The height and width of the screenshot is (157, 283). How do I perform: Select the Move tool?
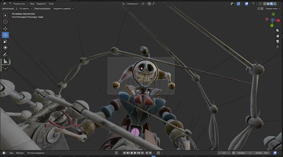pos(5,29)
